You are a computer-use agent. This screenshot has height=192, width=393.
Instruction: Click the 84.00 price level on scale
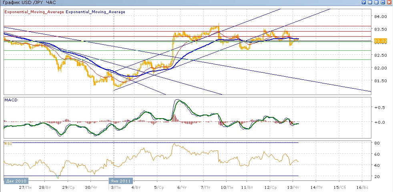(381, 17)
